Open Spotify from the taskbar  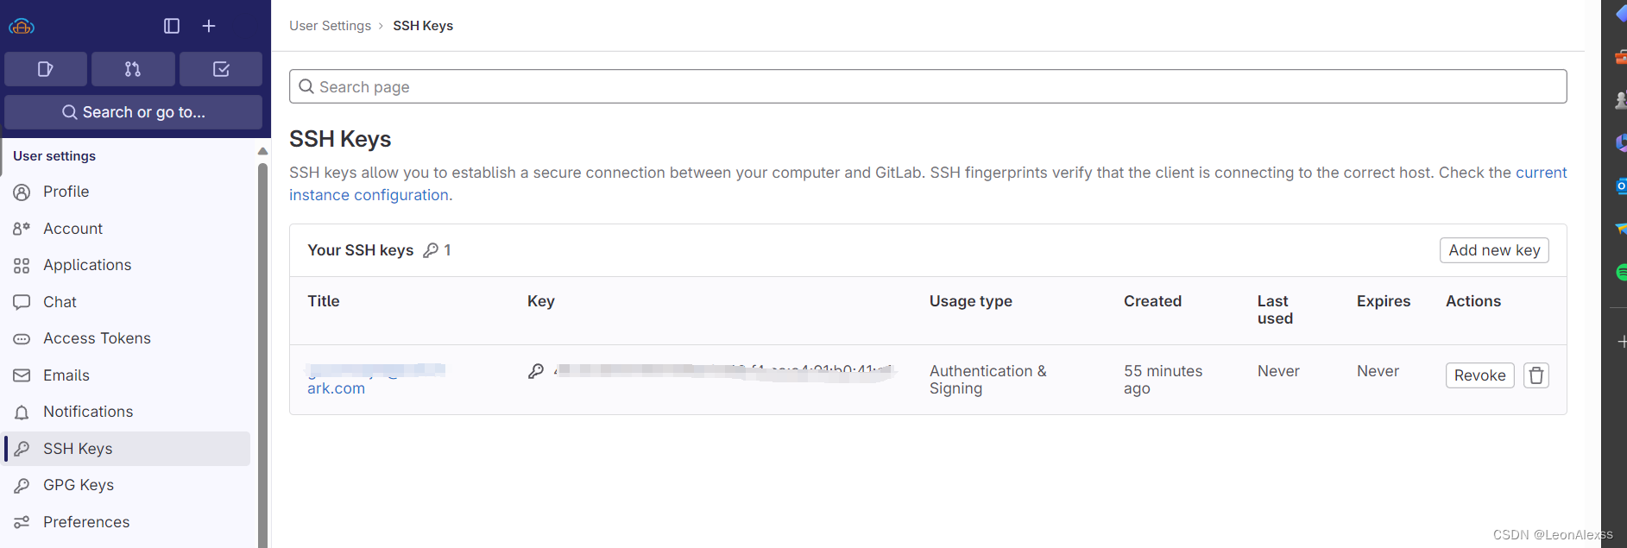[x=1620, y=272]
